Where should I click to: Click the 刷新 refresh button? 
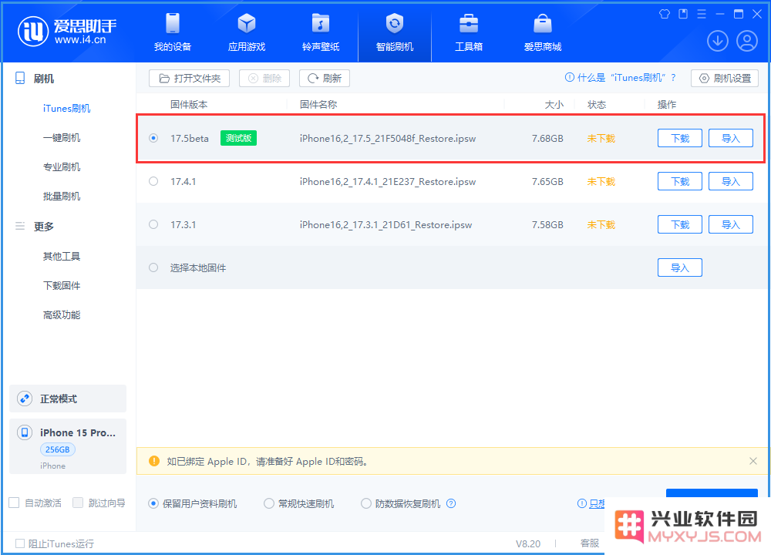(325, 78)
